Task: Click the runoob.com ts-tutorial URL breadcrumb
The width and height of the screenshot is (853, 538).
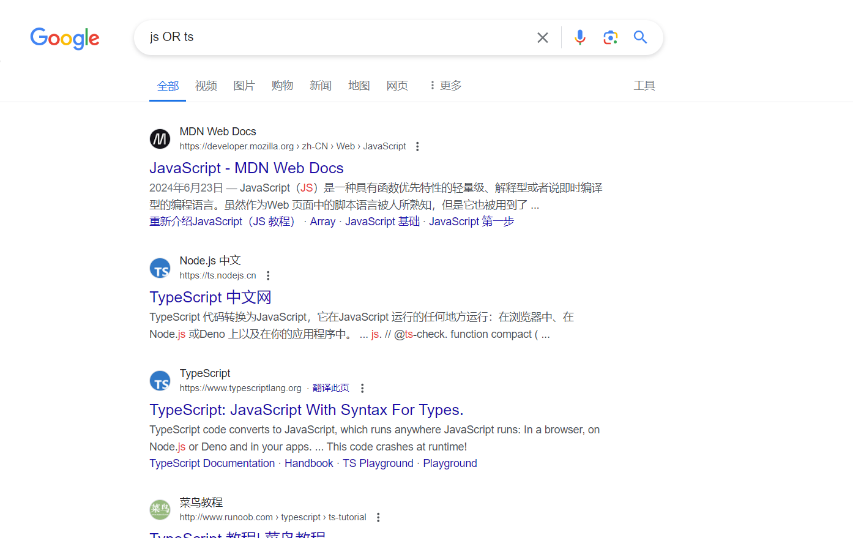Action: [x=273, y=517]
